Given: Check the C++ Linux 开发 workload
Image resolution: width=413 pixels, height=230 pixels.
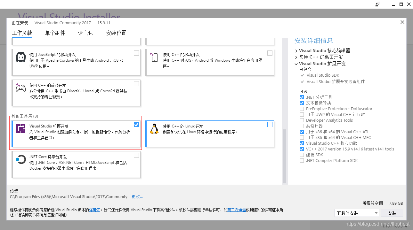Looking at the screenshot, I should click(x=270, y=125).
